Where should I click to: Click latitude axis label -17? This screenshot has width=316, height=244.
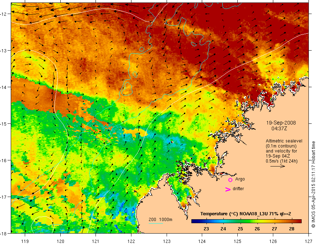(4, 197)
